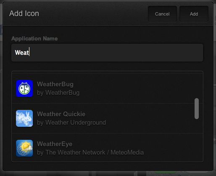Cancel the Add Icon dialog
The height and width of the screenshot is (176, 216).
click(162, 14)
